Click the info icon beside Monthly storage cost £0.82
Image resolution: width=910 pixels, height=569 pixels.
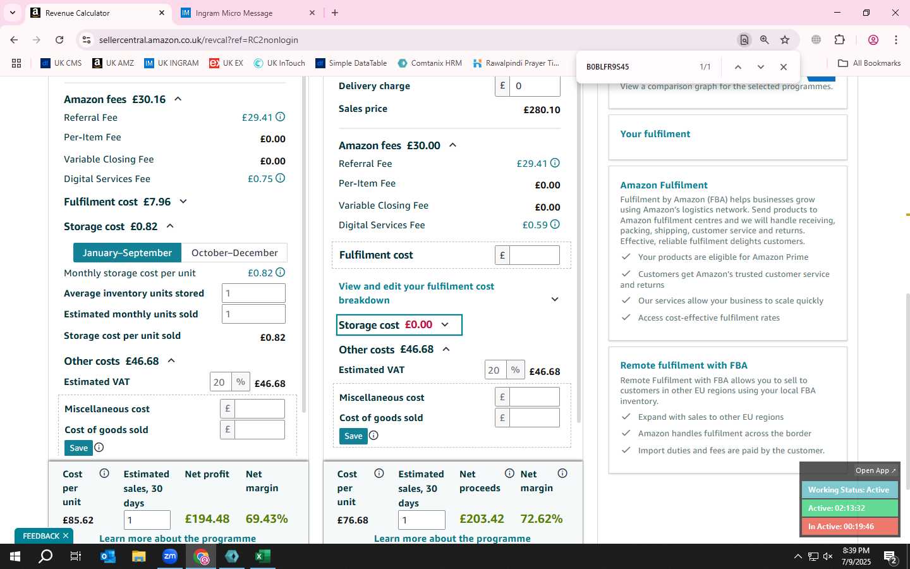click(280, 272)
